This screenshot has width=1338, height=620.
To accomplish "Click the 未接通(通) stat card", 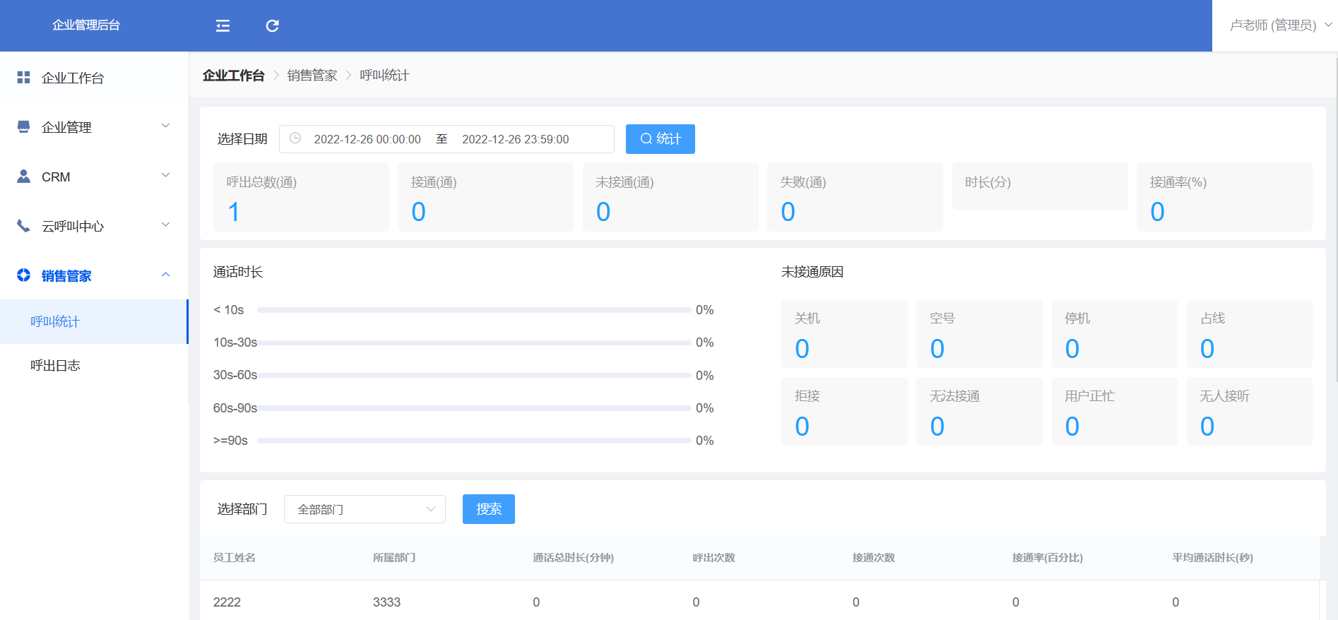I will [670, 197].
